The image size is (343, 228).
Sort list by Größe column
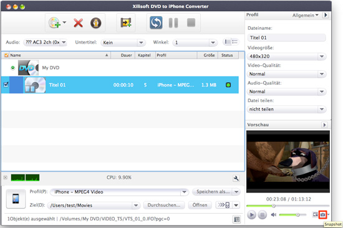pos(208,55)
